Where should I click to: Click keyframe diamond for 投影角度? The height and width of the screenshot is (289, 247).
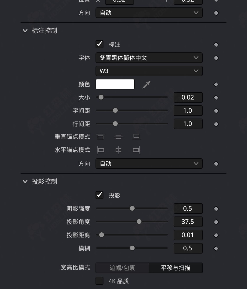[x=216, y=222]
